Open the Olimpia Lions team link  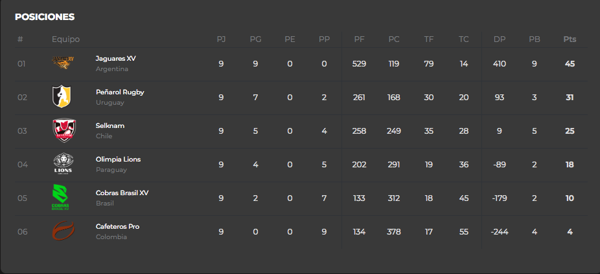[118, 160]
